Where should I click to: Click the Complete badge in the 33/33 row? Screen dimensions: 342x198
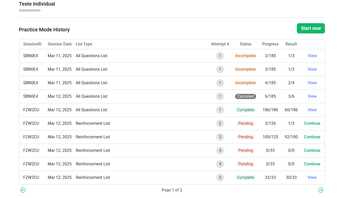coord(246,178)
